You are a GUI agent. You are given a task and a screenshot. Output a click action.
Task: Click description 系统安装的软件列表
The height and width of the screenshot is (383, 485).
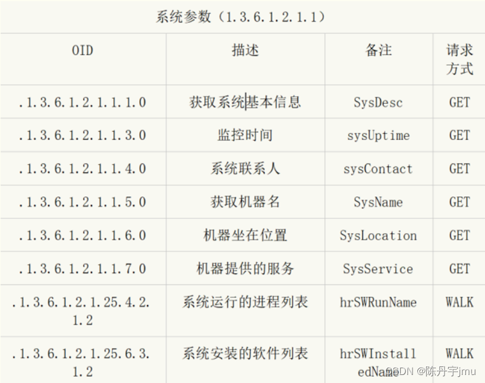[x=245, y=353]
